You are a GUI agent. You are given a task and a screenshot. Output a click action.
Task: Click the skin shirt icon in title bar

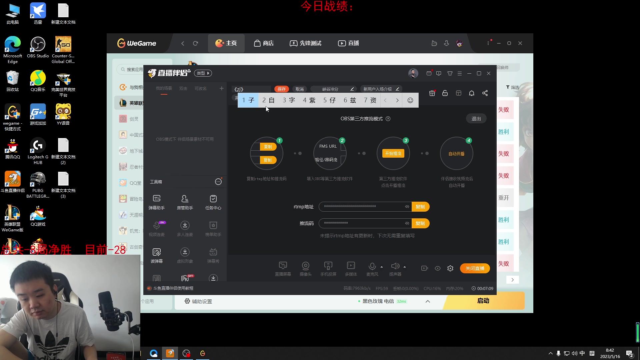[450, 73]
